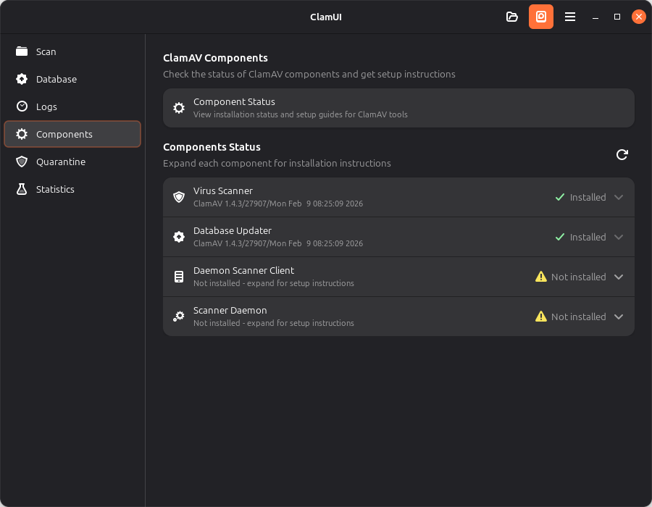The image size is (652, 507).
Task: Open Component Status setup guides
Action: point(398,107)
